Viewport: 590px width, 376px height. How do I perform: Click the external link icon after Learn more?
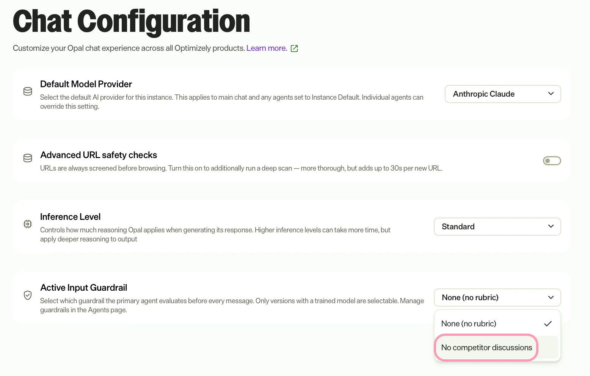click(x=294, y=49)
